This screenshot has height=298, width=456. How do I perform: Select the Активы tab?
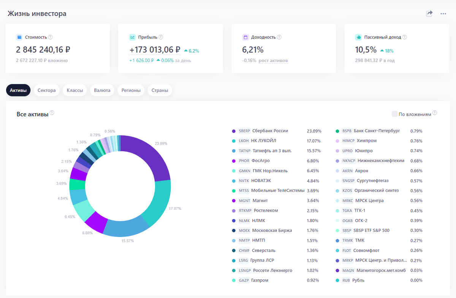(18, 90)
